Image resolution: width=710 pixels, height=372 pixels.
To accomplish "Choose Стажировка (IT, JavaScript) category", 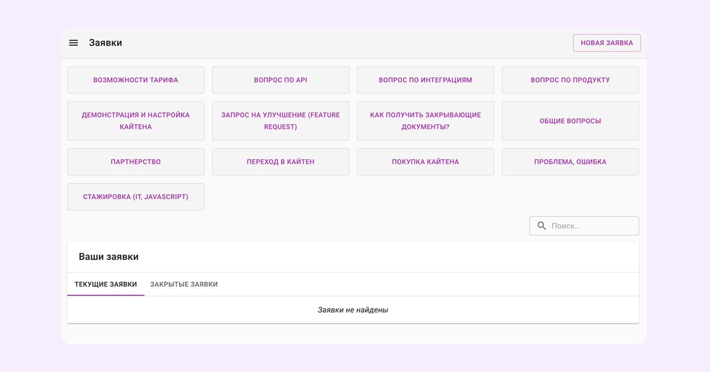I will pos(136,197).
